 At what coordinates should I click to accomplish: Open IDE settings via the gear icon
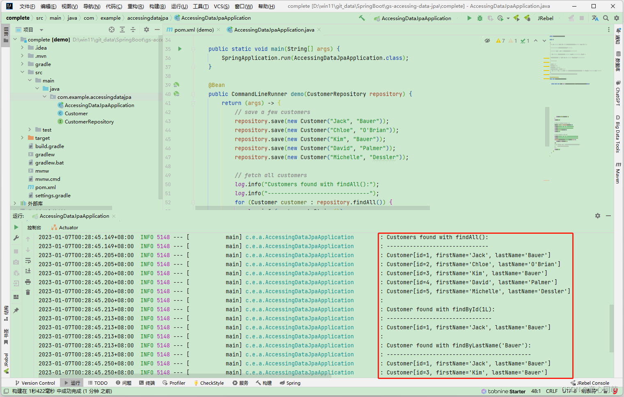(x=617, y=18)
